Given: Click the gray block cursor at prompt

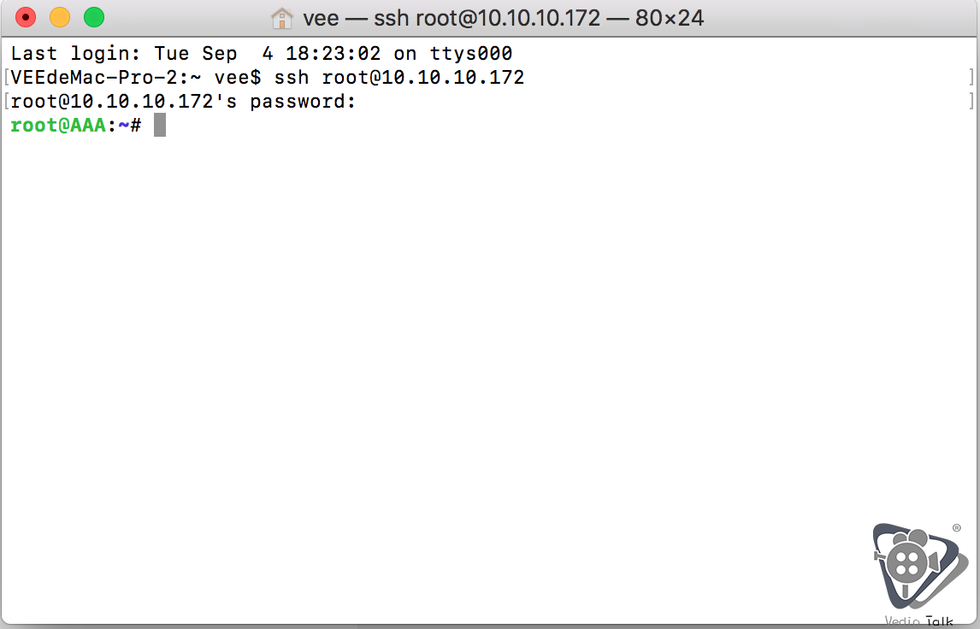Looking at the screenshot, I should 160,125.
